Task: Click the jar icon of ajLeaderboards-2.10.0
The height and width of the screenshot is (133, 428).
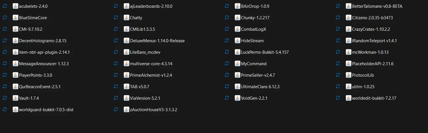Action: point(126,6)
